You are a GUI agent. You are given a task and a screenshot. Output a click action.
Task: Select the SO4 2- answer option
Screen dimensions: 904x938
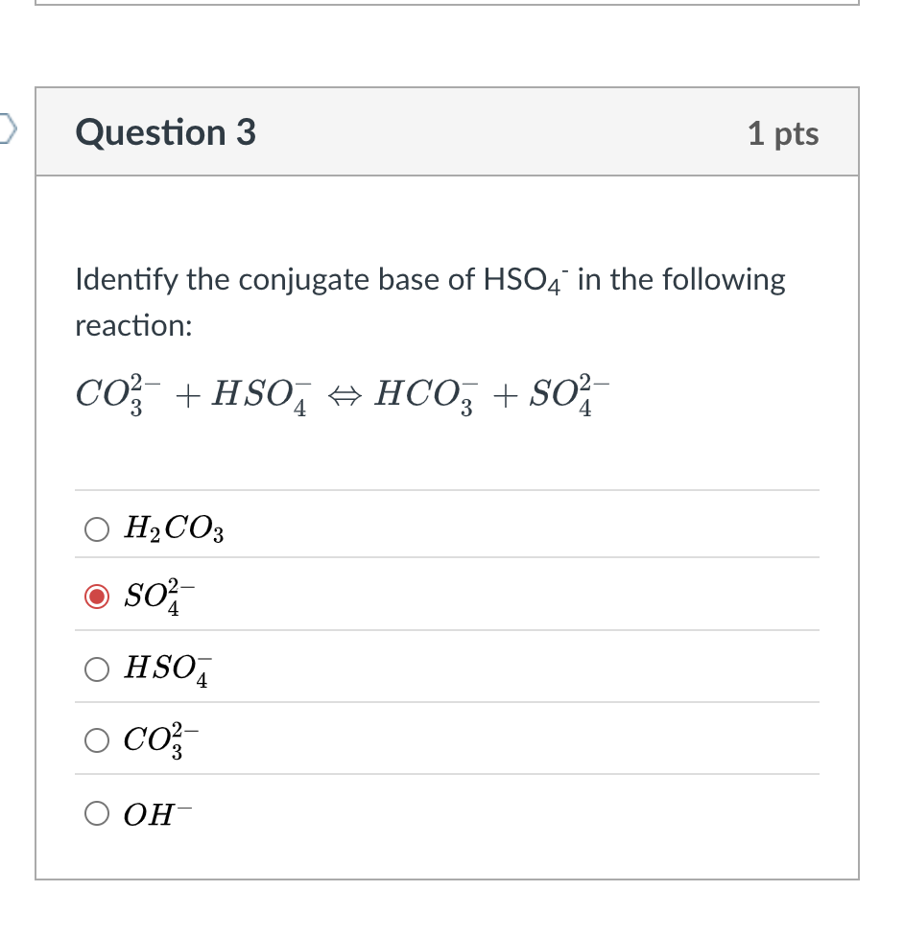point(156,597)
